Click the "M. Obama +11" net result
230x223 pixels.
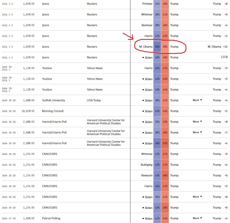pos(217,47)
